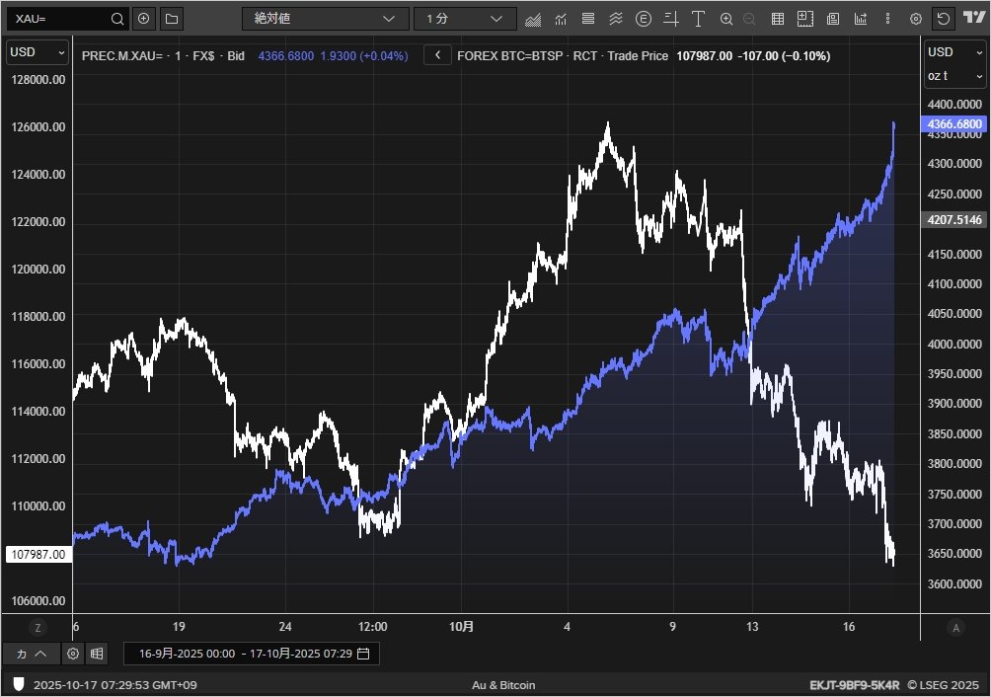This screenshot has width=991, height=697.
Task: Open the left axis USD currency dropdown
Action: click(x=38, y=52)
